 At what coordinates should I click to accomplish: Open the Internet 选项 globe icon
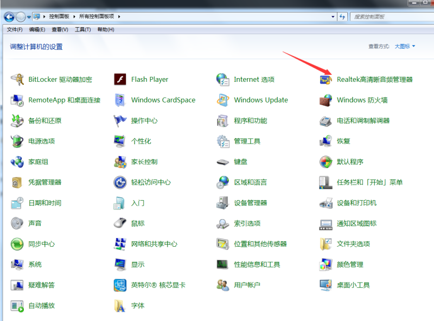(223, 80)
